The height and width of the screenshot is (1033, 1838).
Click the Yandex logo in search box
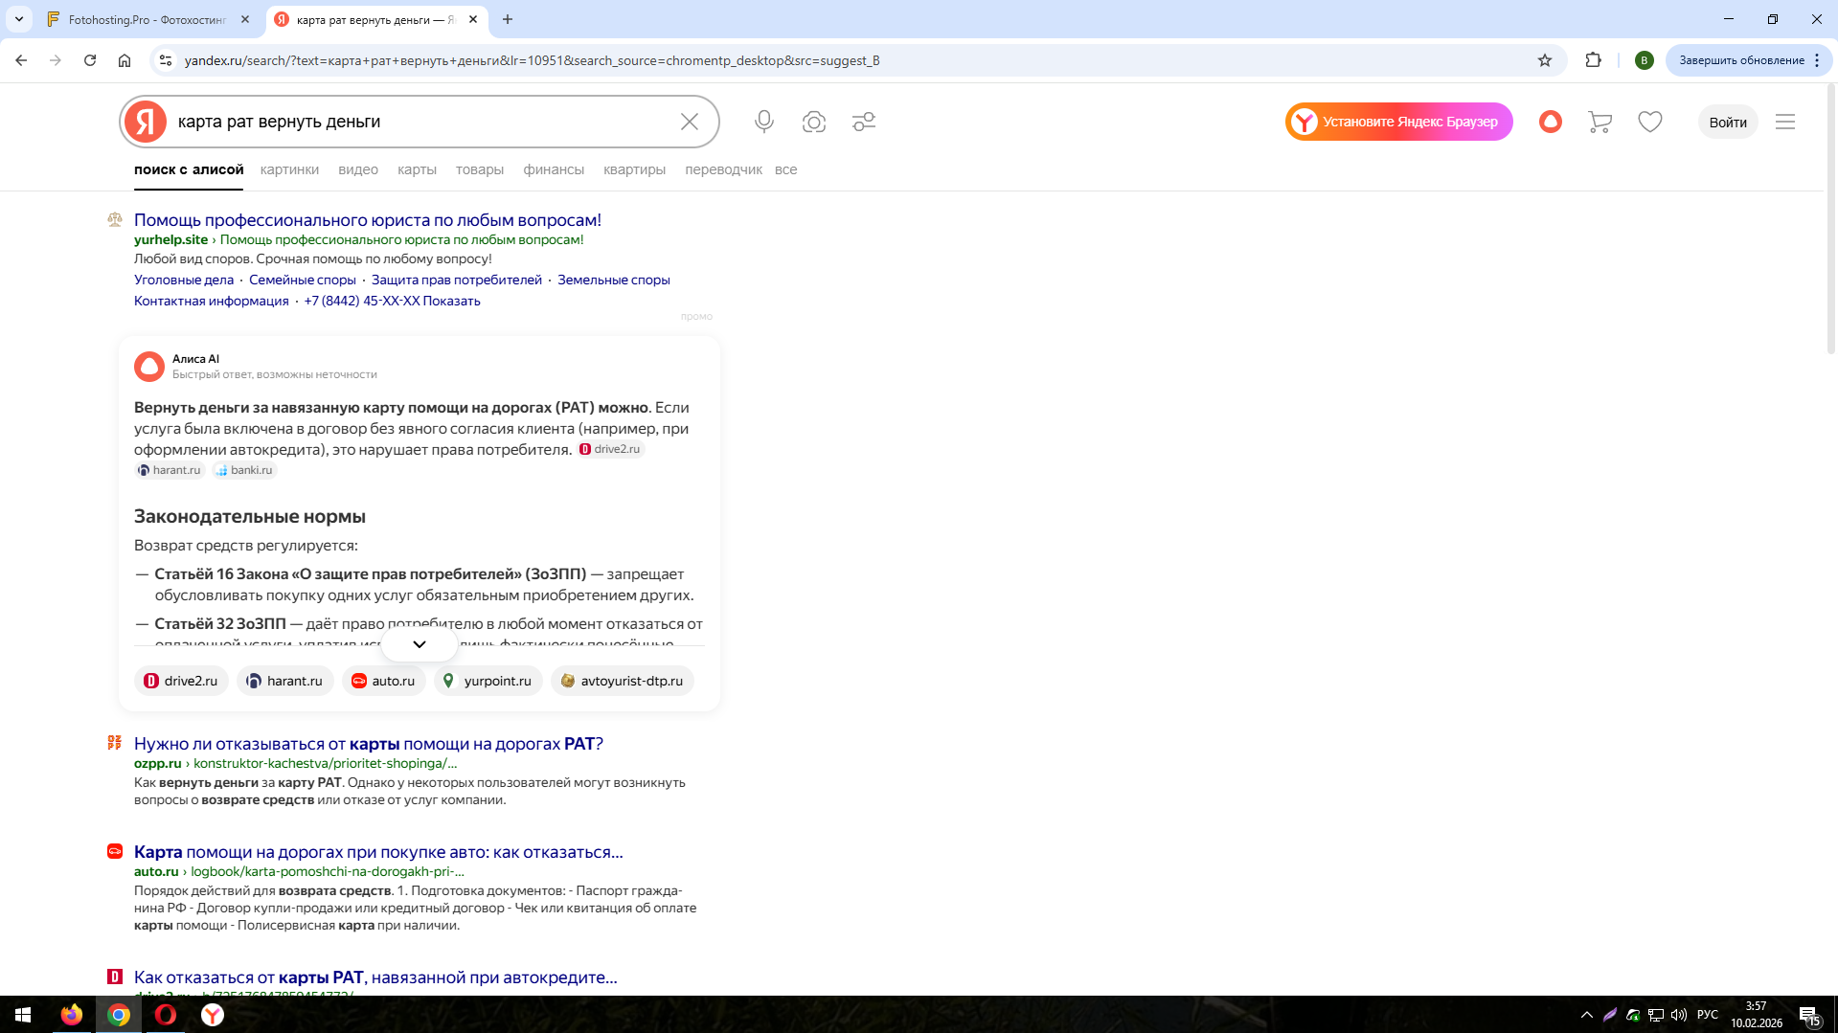pyautogui.click(x=146, y=122)
